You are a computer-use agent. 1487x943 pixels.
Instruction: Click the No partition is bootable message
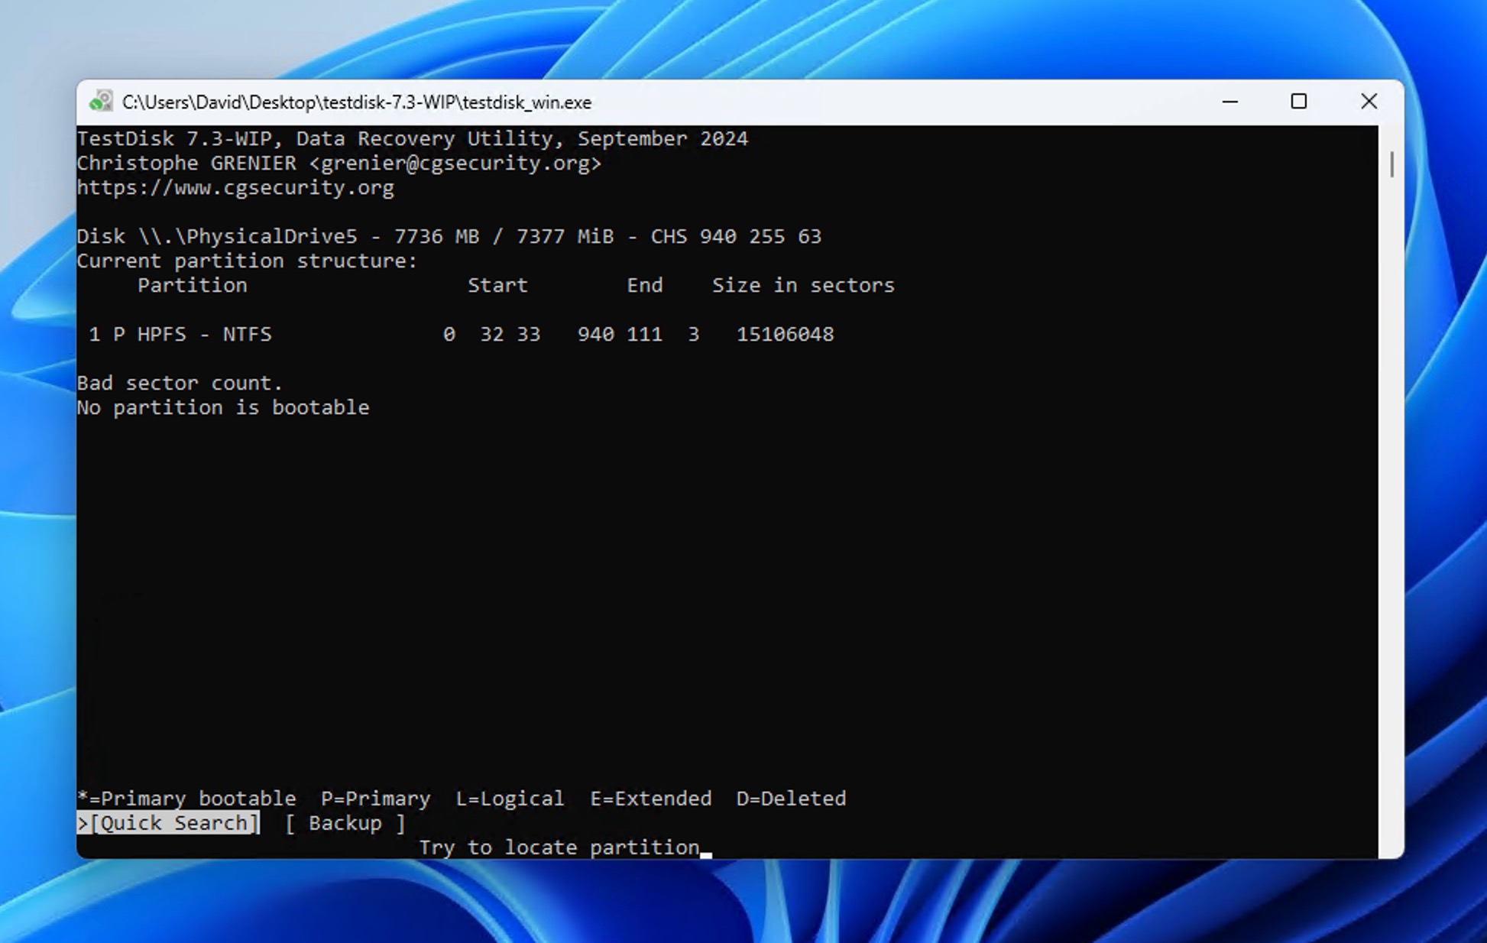point(223,407)
